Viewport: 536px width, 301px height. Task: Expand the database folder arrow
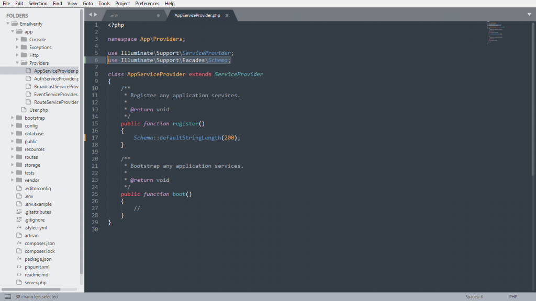13,133
